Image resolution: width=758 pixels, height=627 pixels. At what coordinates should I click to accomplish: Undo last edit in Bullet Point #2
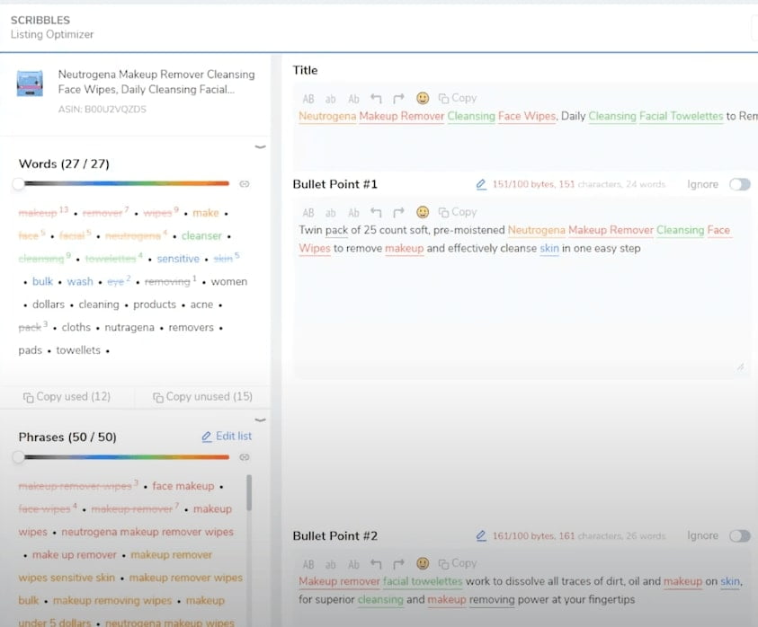(376, 564)
